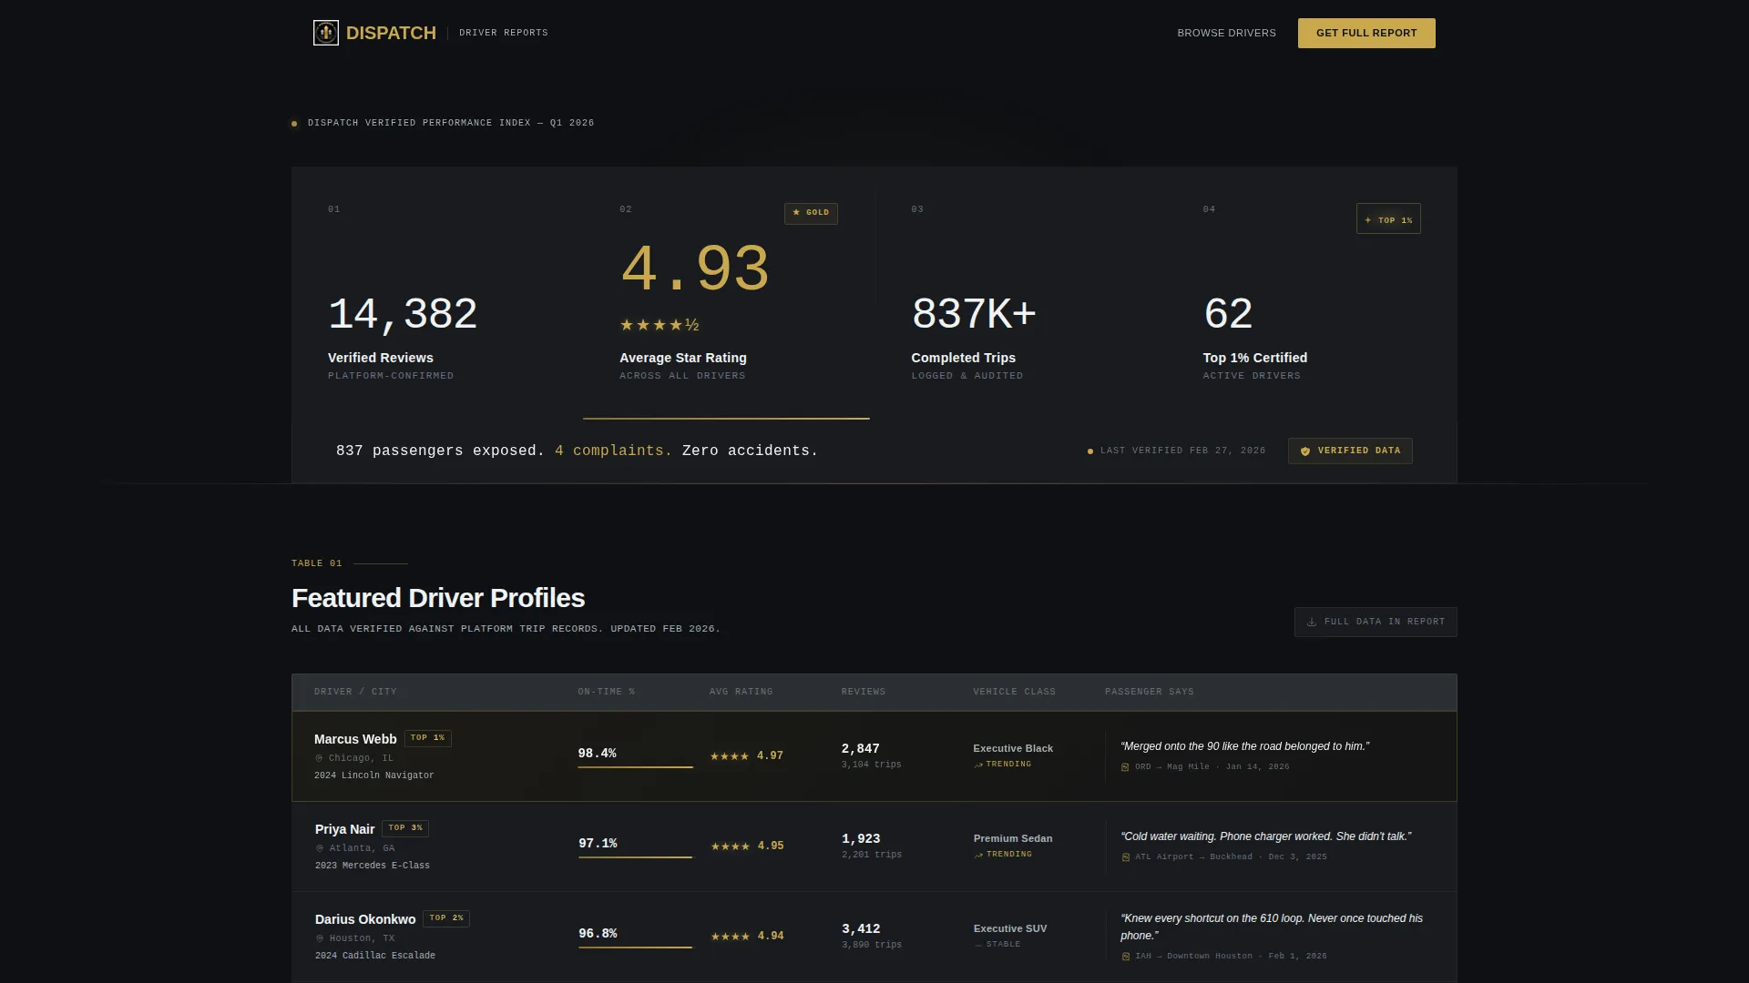Image resolution: width=1749 pixels, height=983 pixels.
Task: Click the 2023 Mercedes E-Class vehicle text
Action: click(x=373, y=866)
